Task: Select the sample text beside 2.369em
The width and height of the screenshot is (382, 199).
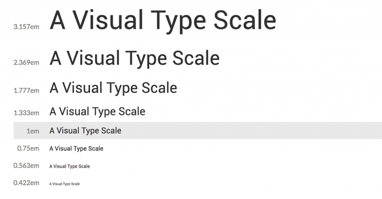Action: [135, 58]
